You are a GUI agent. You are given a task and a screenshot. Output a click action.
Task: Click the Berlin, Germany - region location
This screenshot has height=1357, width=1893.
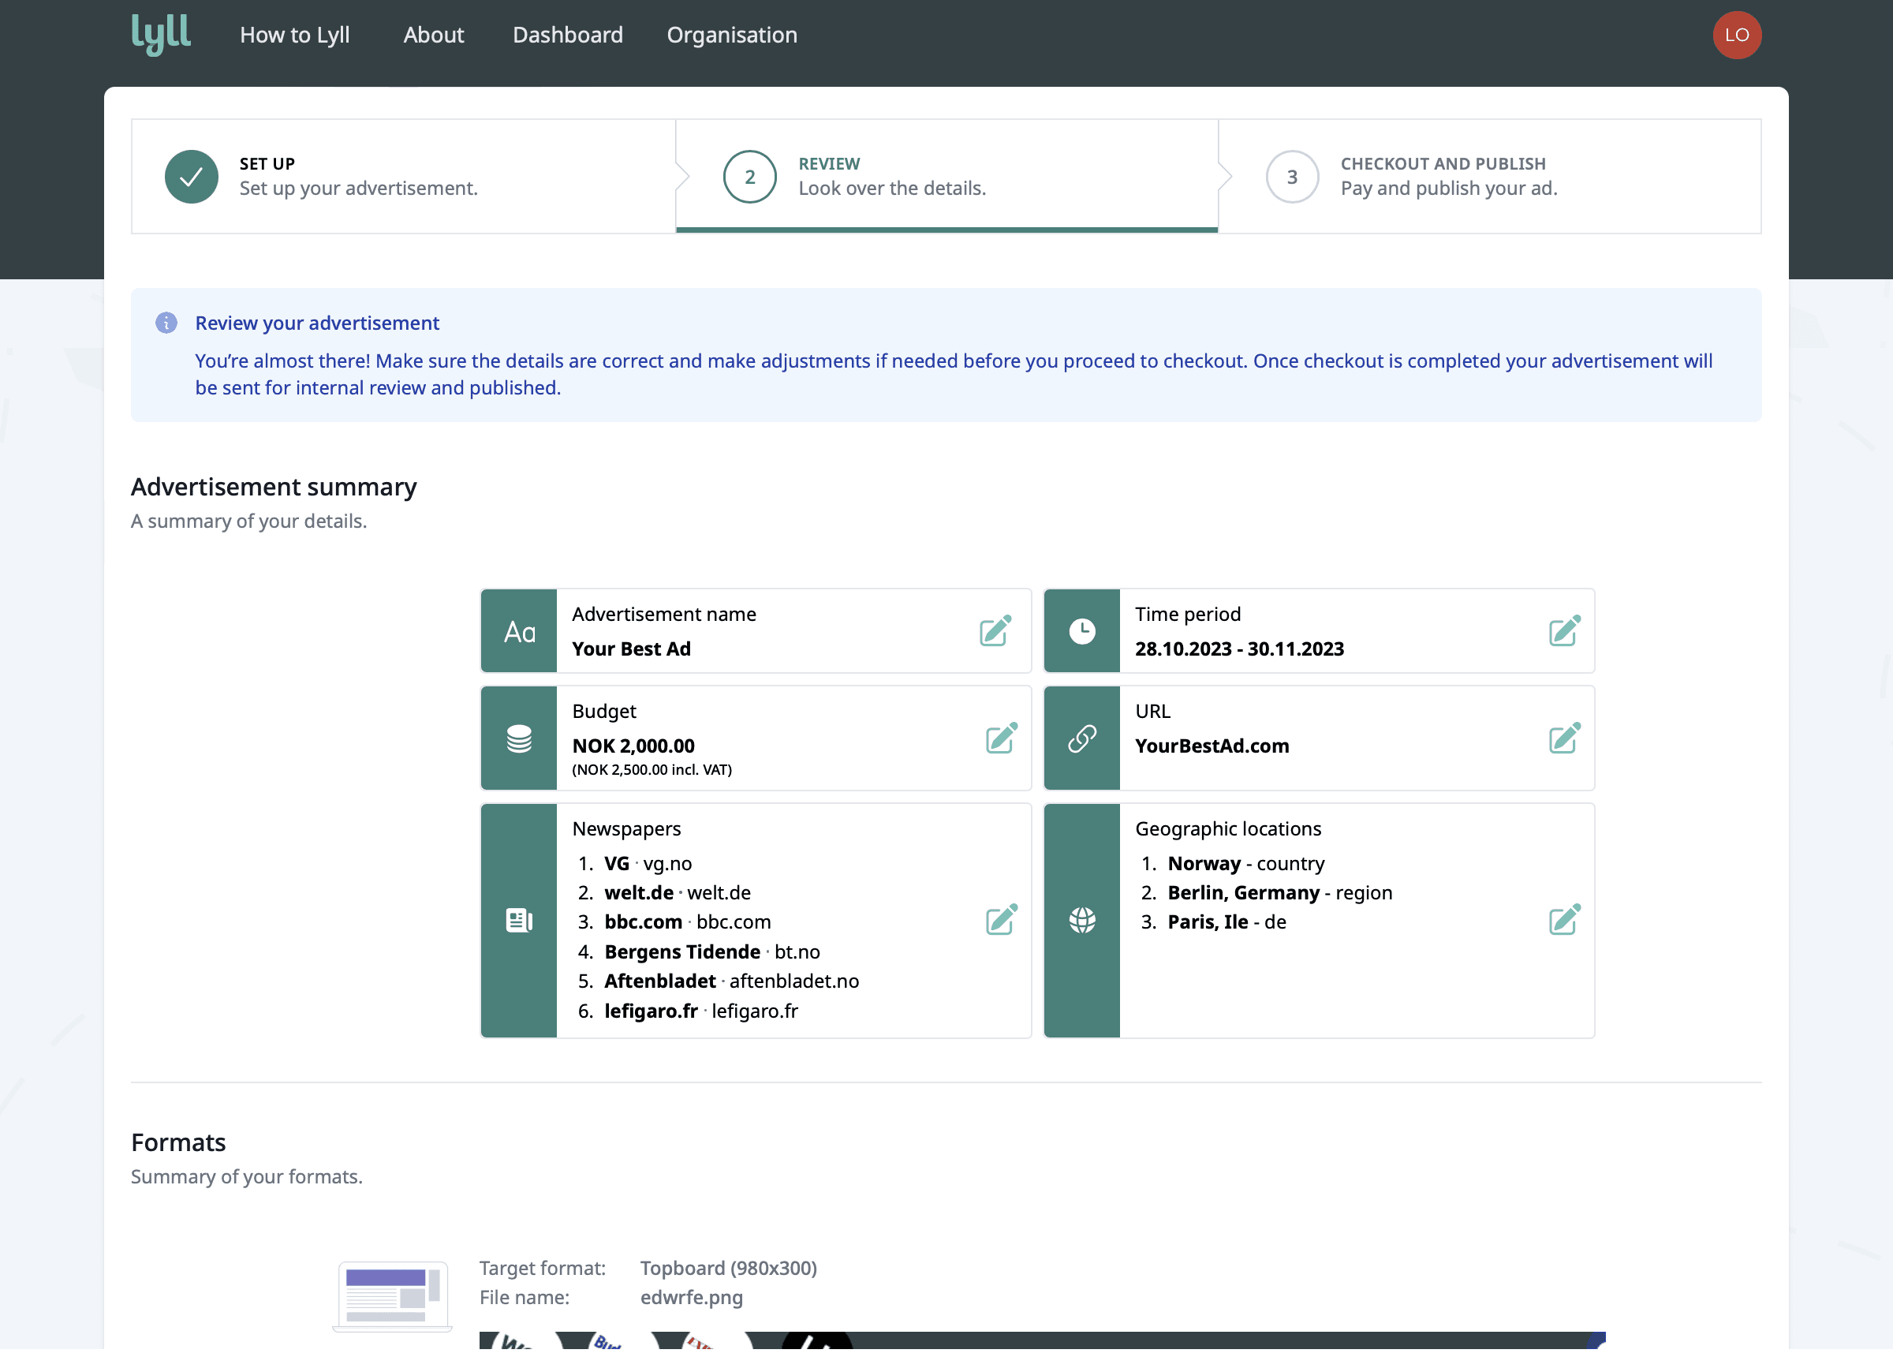point(1279,892)
